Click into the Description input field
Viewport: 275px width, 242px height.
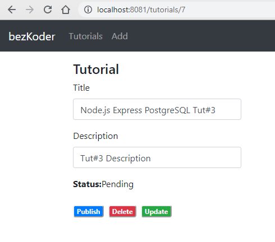157,157
